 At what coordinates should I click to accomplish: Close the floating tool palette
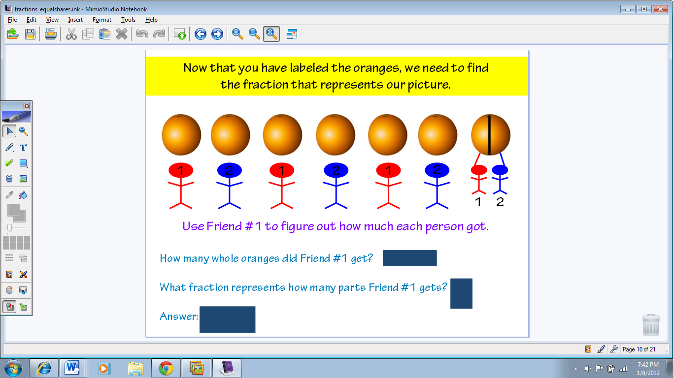[x=27, y=106]
